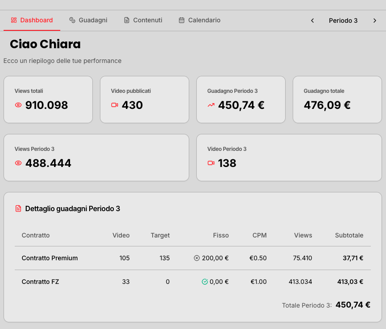Click the Video column header
Viewport: 386px width, 329px height.
[121, 235]
